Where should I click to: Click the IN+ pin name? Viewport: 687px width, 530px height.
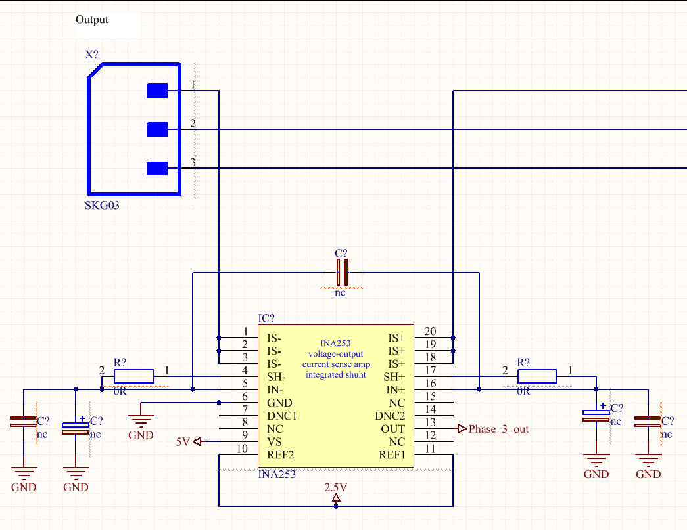pyautogui.click(x=396, y=390)
